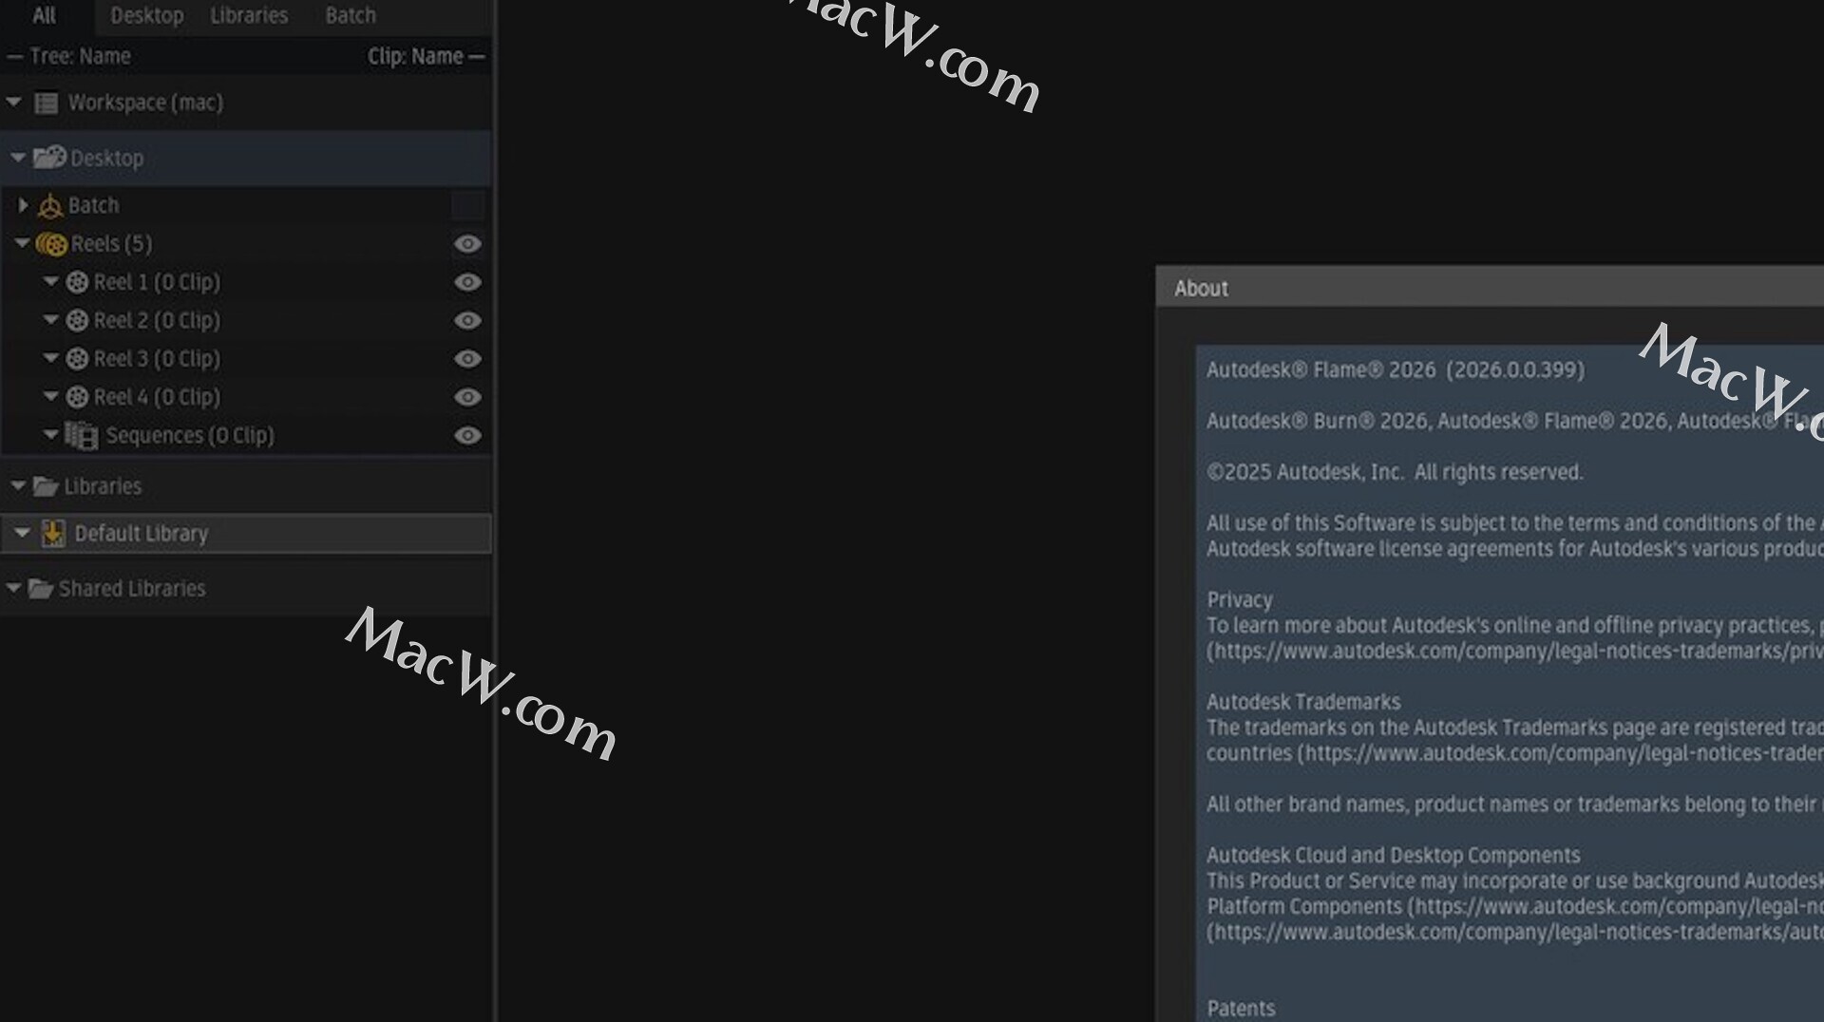Click the Reel 1 film reel icon

(x=77, y=282)
